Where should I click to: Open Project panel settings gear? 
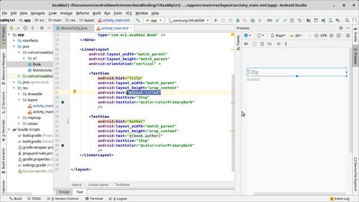[42, 28]
